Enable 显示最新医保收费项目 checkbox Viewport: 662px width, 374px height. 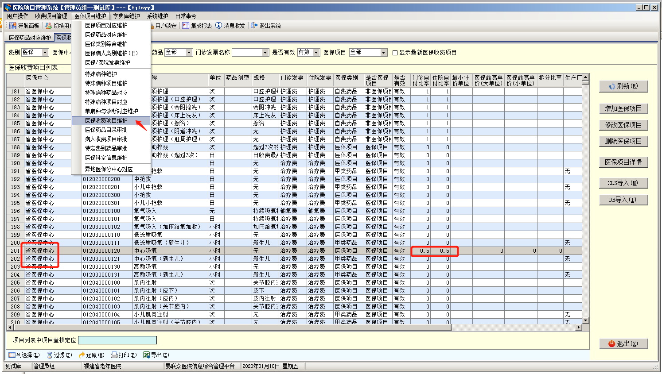[x=395, y=53]
